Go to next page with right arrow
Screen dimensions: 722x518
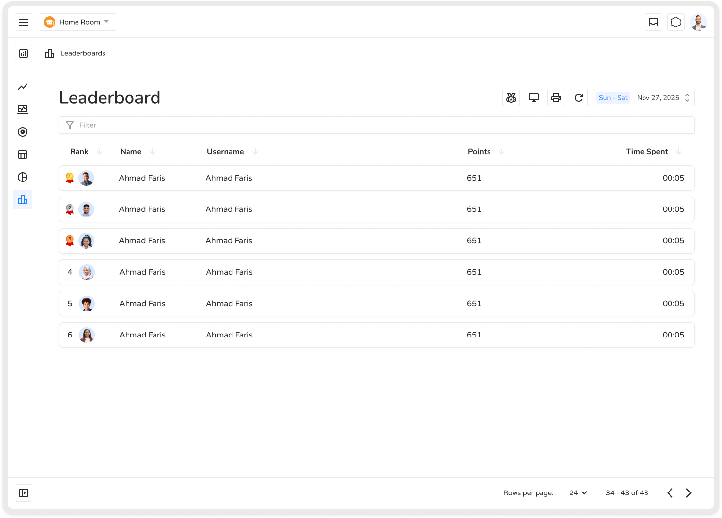click(688, 492)
